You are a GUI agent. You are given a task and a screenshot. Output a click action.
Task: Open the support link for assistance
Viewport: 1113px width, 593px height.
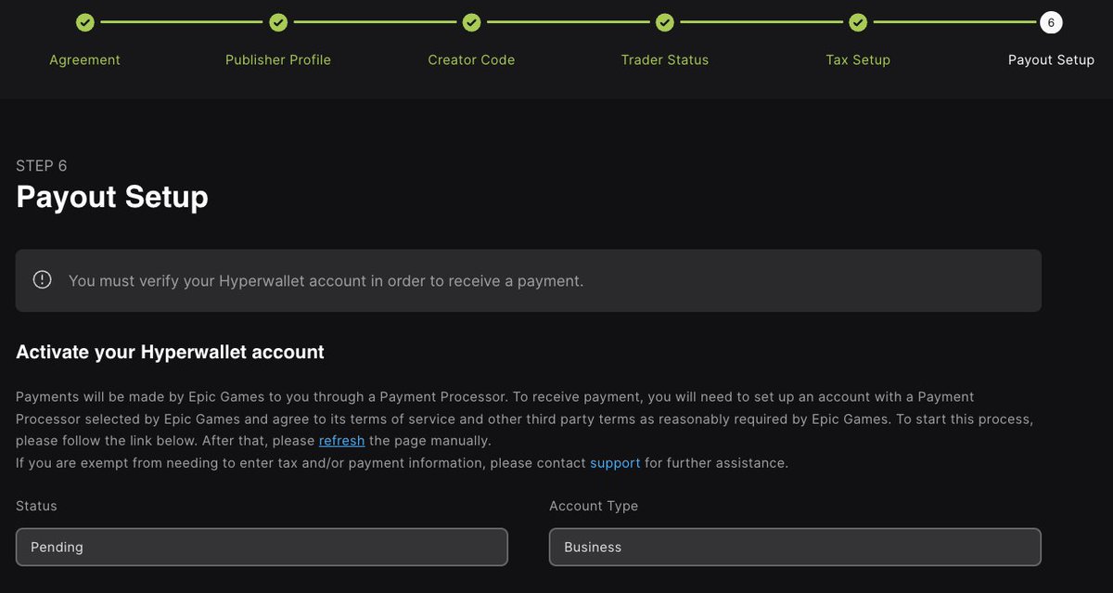[x=615, y=463]
